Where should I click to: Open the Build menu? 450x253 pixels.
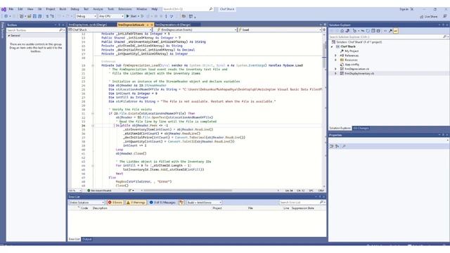point(63,9)
